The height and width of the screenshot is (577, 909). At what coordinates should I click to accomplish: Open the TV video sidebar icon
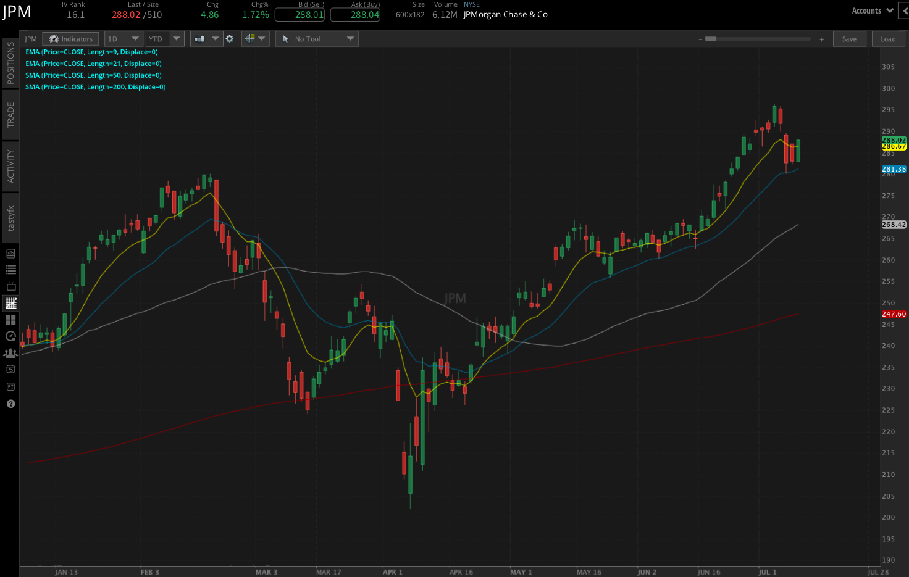(x=10, y=286)
